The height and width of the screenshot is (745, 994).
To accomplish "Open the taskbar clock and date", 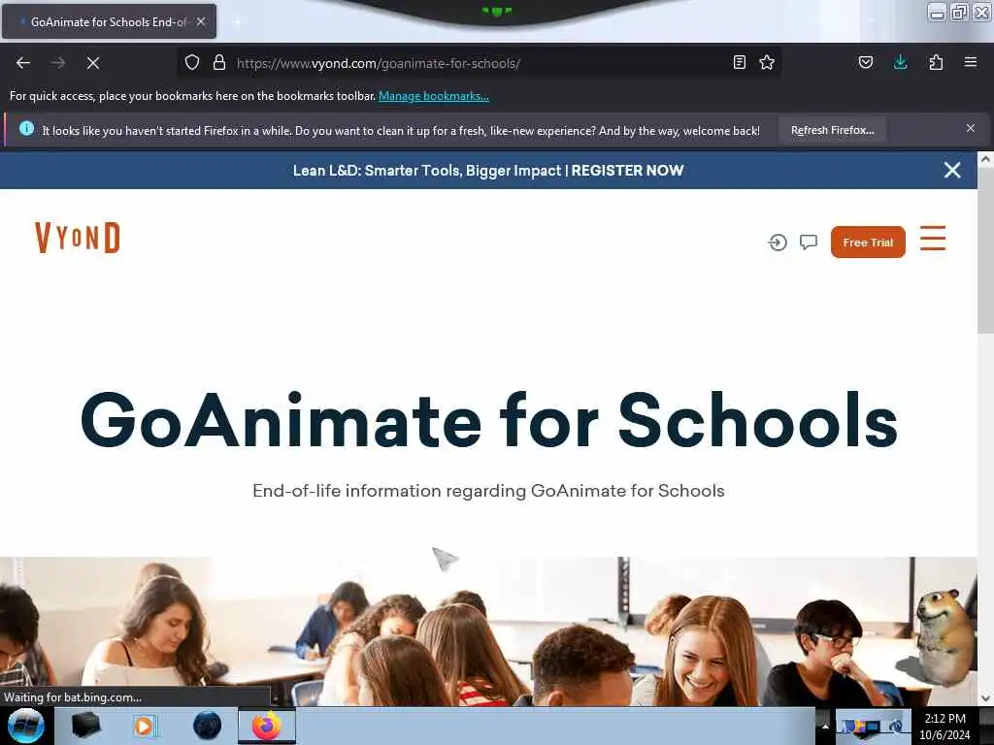I will tap(944, 727).
